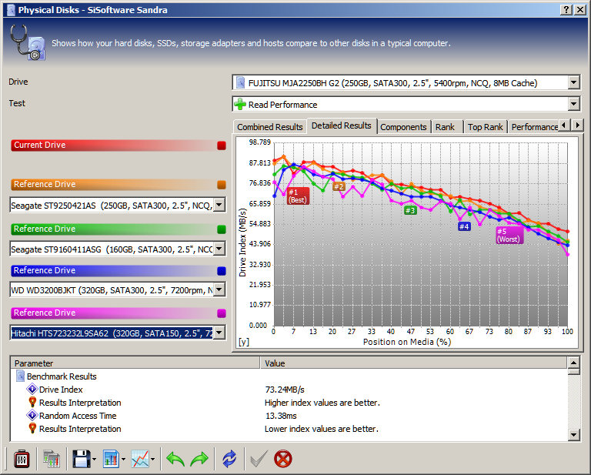This screenshot has width=591, height=475.
Task: Open the Rank tab
Action: pyautogui.click(x=445, y=127)
